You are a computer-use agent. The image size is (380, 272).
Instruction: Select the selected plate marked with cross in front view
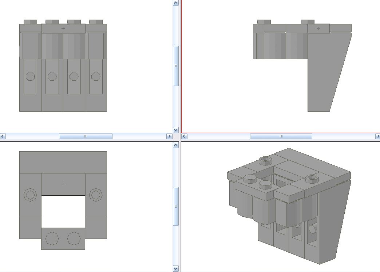[x=63, y=29]
